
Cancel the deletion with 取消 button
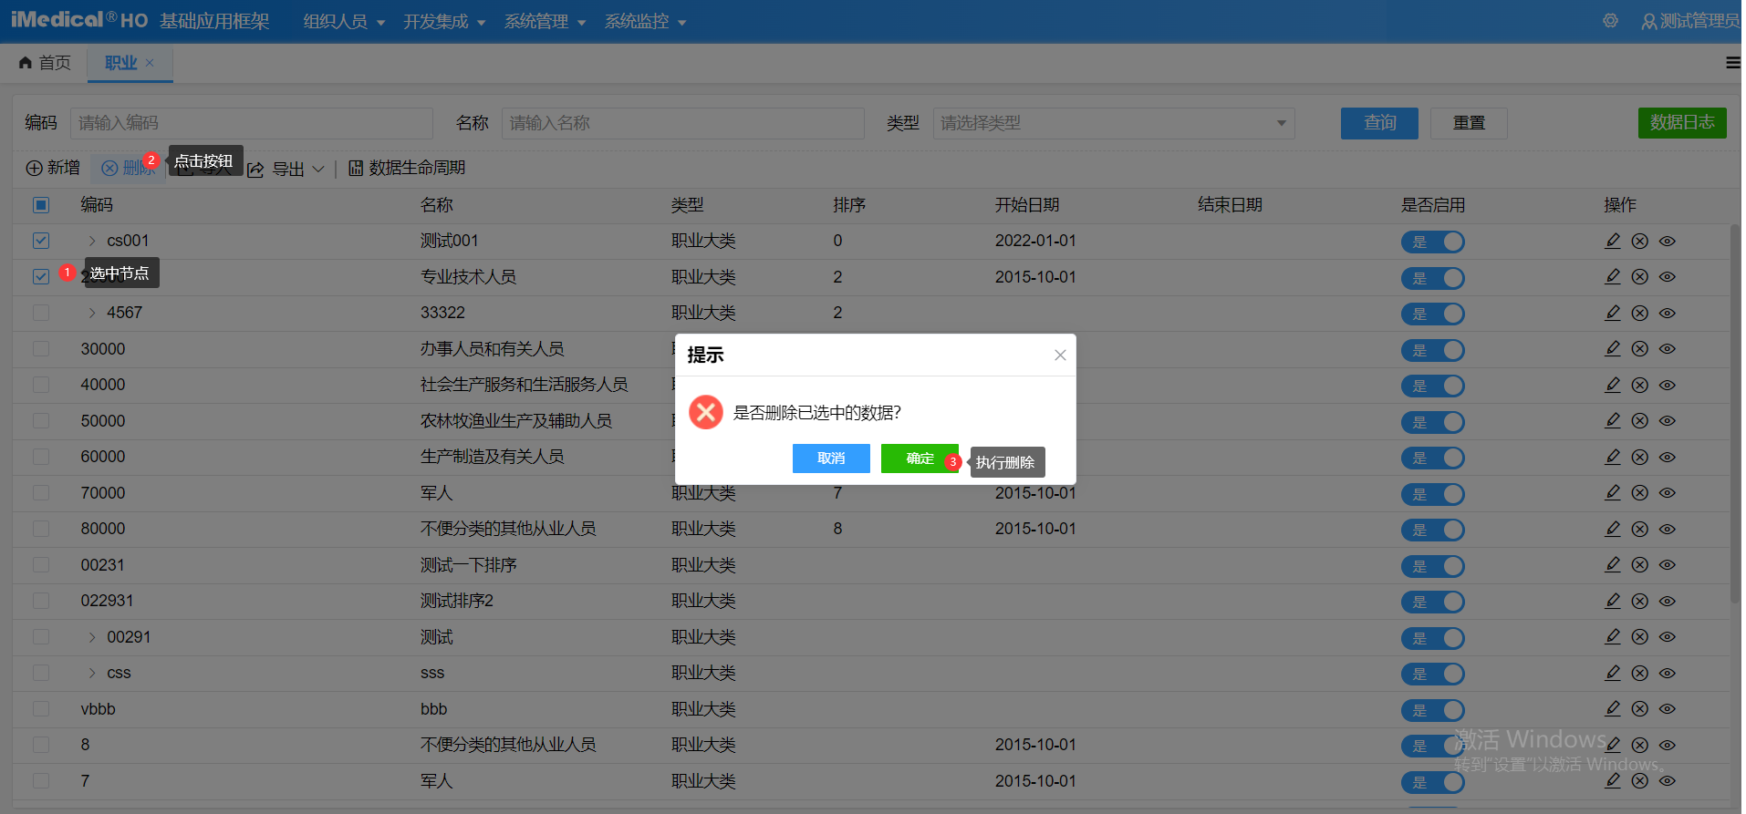coord(830,459)
